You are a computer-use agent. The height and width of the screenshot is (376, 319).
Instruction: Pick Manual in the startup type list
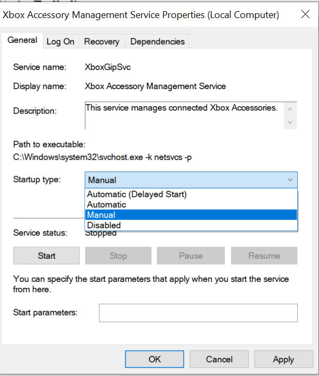(102, 215)
